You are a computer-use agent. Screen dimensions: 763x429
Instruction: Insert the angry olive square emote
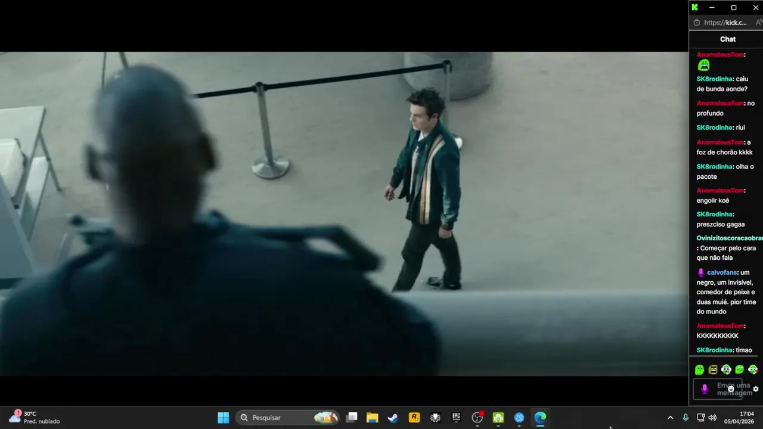(713, 370)
